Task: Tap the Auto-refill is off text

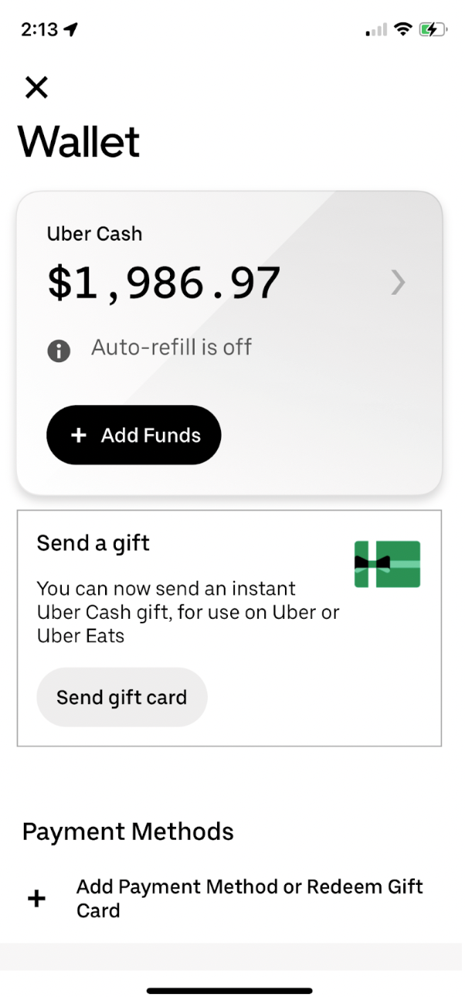Action: click(x=171, y=347)
